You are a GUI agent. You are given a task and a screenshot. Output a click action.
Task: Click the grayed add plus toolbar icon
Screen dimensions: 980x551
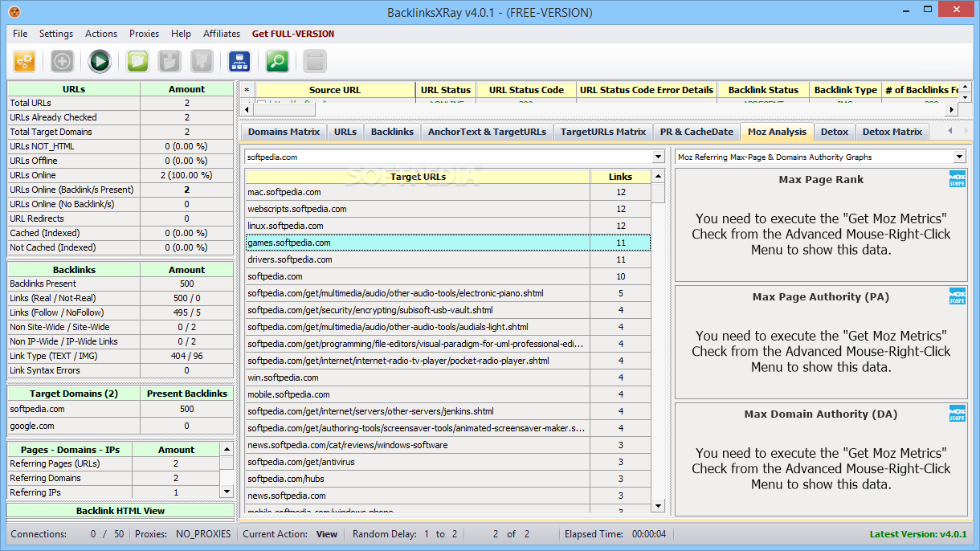pos(63,61)
